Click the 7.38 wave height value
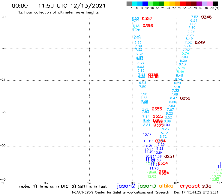Screen dimensions: 222x195 [x=140, y=63]
